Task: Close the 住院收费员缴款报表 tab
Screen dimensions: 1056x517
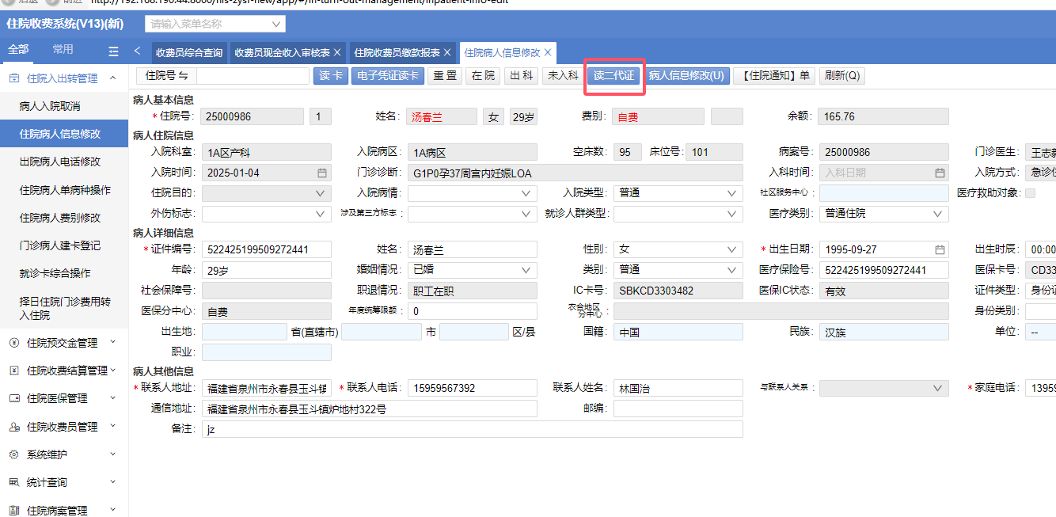Action: point(447,53)
